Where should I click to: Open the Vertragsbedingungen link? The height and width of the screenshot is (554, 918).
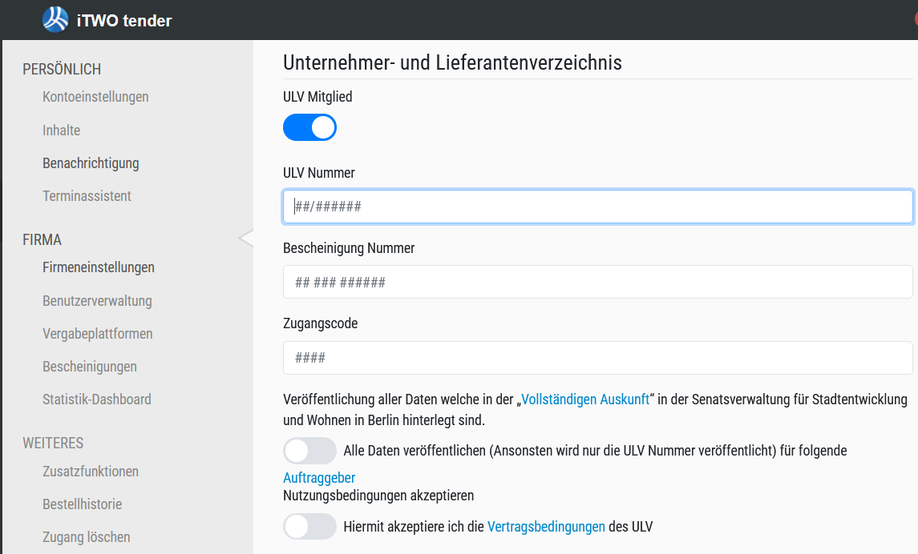(x=546, y=526)
